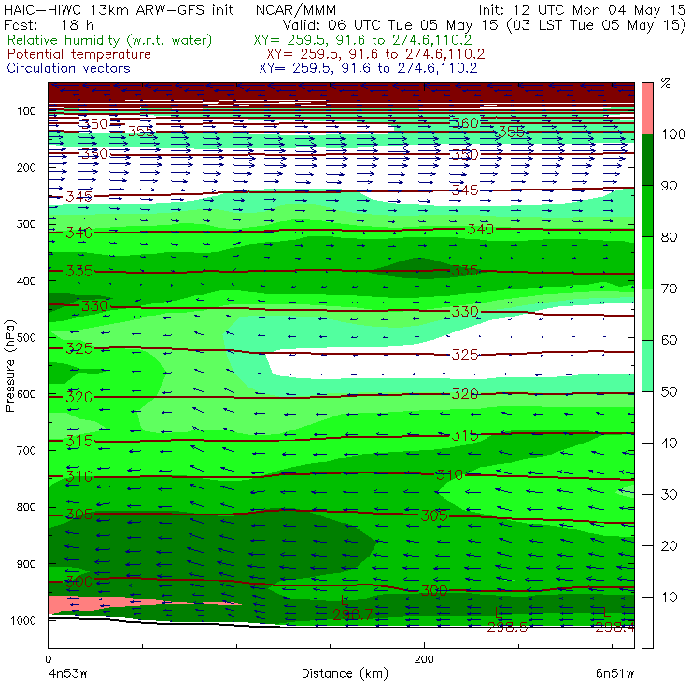Click the '6n51w' end coordinate label
Viewport: 691px width, 691px height.
click(x=614, y=673)
